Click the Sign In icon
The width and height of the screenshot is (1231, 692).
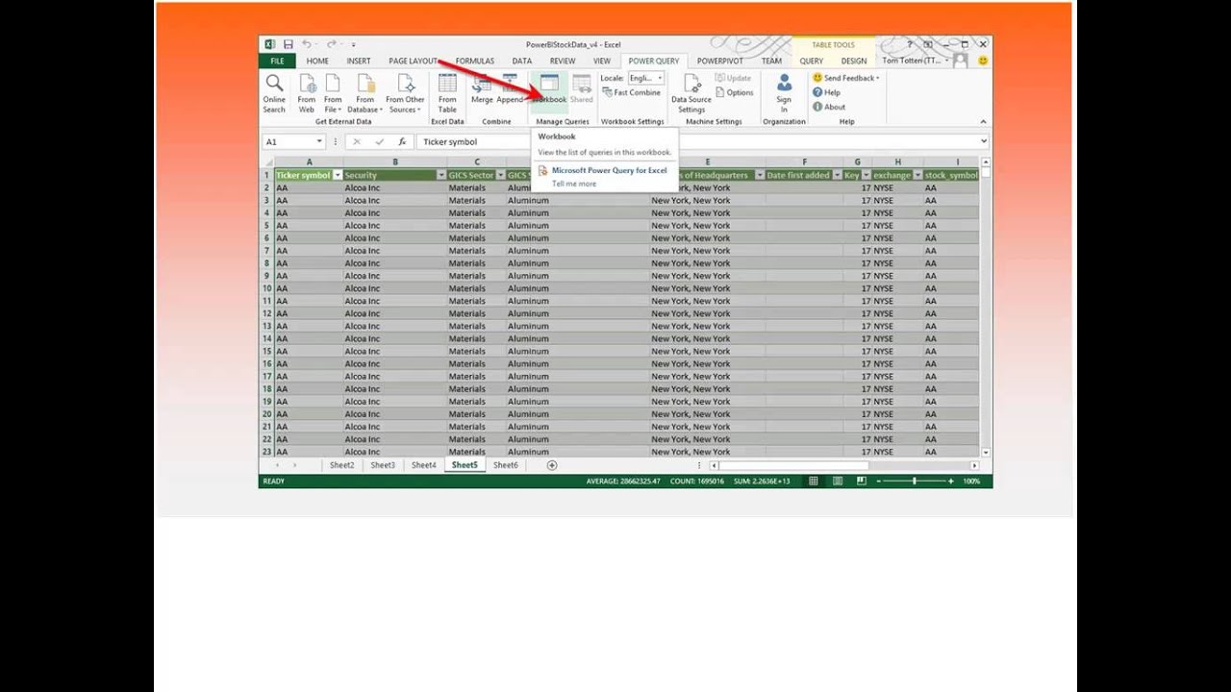784,93
